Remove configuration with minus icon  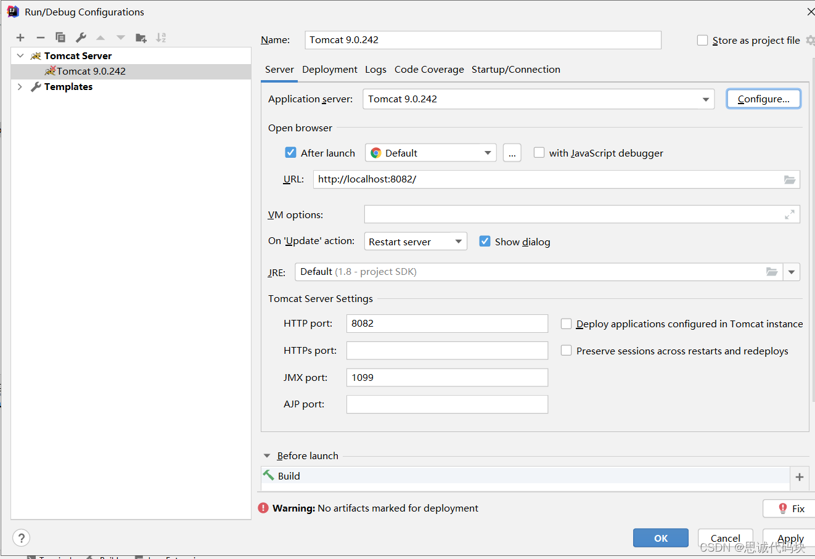[40, 38]
